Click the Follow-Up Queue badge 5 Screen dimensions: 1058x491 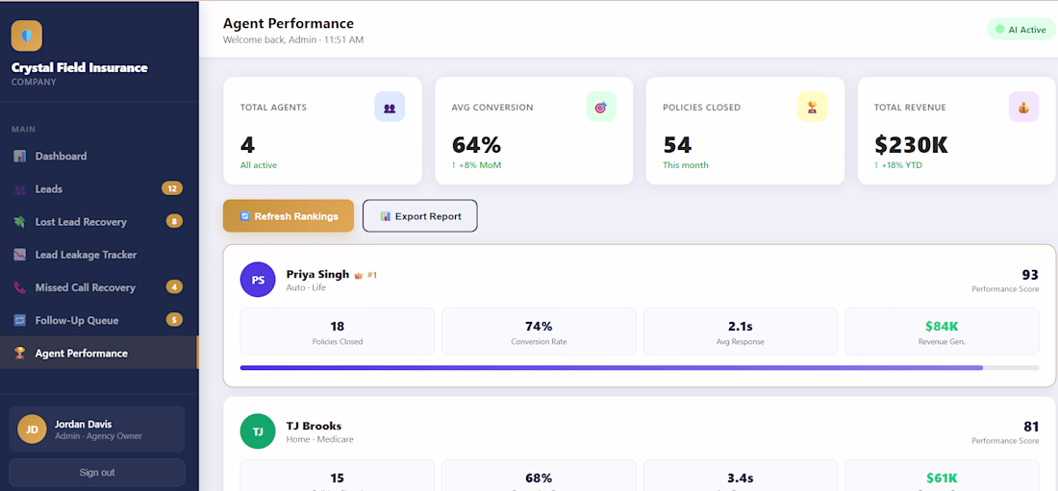174,320
